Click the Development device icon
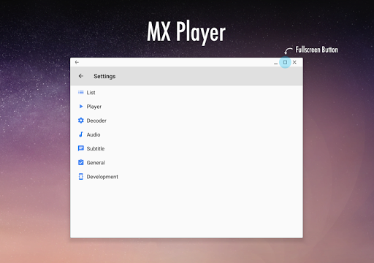The height and width of the screenshot is (263, 374). click(x=81, y=177)
